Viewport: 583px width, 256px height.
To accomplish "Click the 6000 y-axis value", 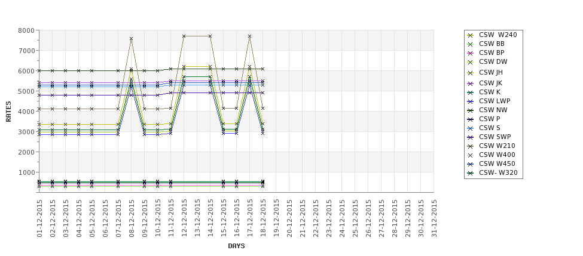I will [26, 71].
